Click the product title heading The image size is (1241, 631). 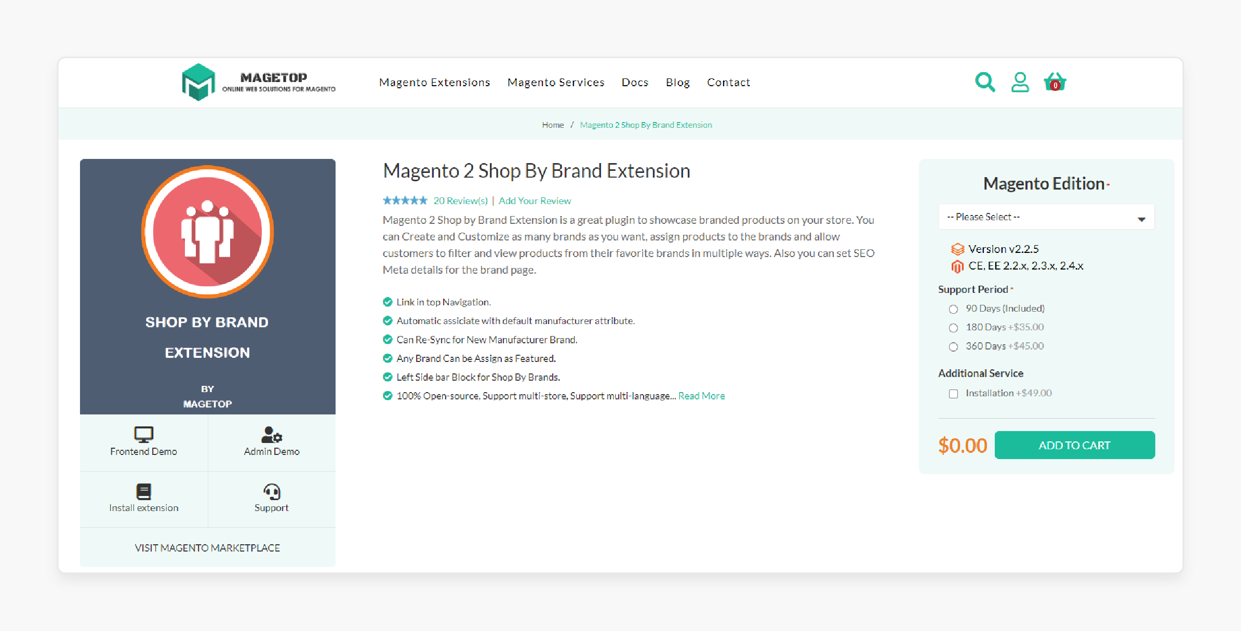(537, 171)
